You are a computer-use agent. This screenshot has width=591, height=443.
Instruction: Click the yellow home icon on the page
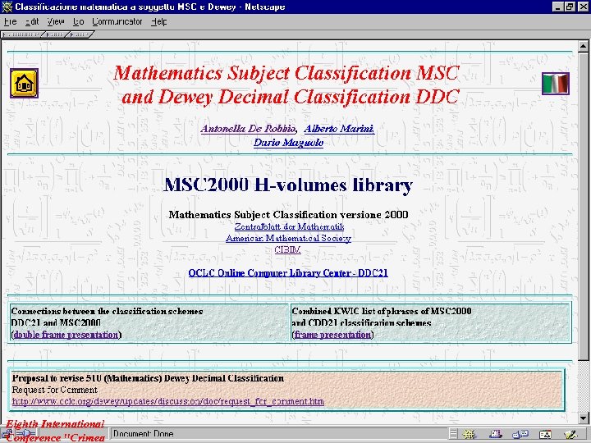click(x=24, y=83)
